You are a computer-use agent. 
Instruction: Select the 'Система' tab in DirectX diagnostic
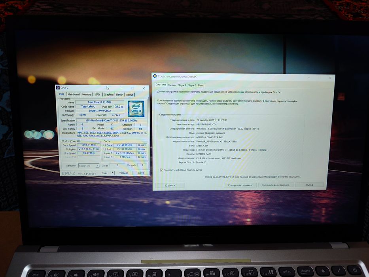point(161,85)
